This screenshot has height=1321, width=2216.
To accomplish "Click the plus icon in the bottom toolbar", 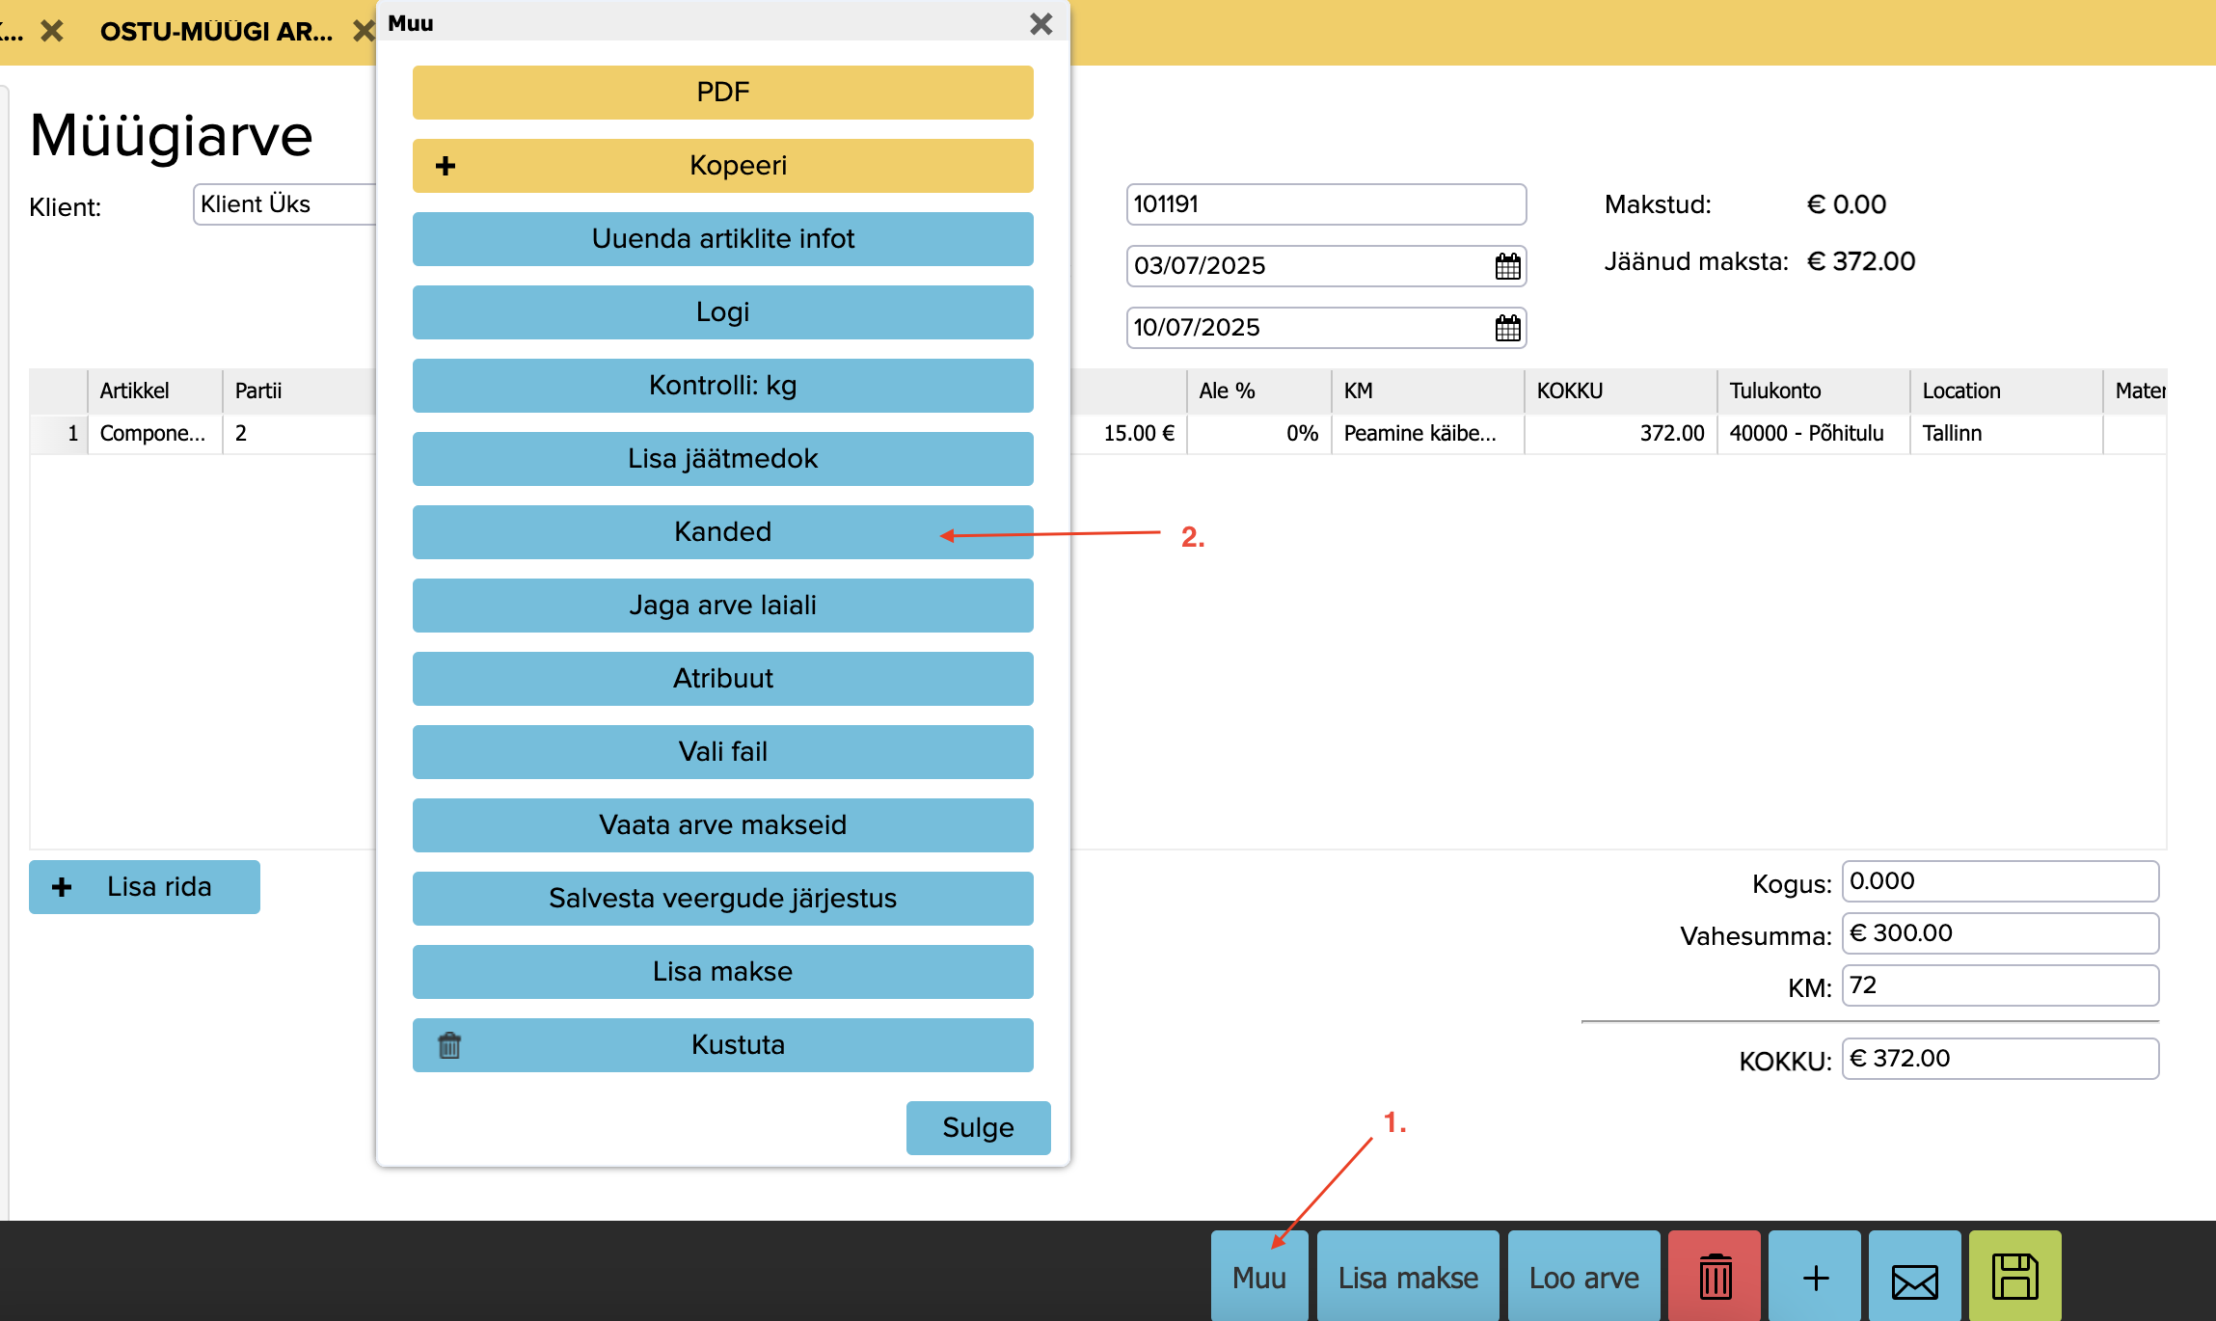I will pyautogui.click(x=1815, y=1277).
